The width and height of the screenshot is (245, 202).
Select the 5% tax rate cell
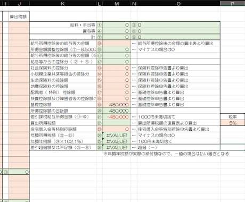[x=233, y=123]
